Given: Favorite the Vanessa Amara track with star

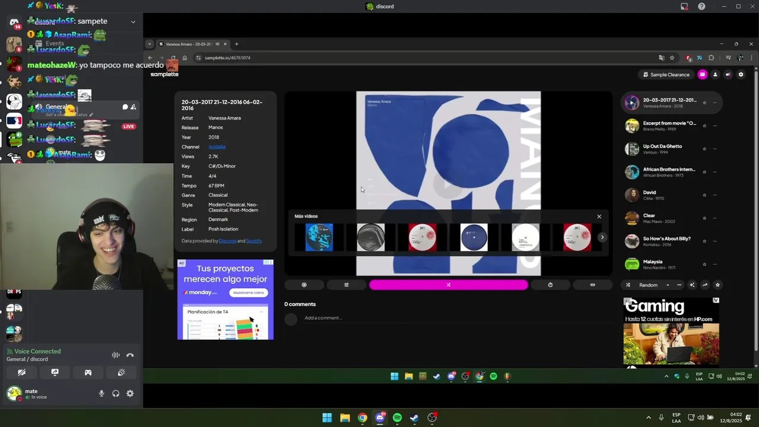Looking at the screenshot, I should click(704, 103).
